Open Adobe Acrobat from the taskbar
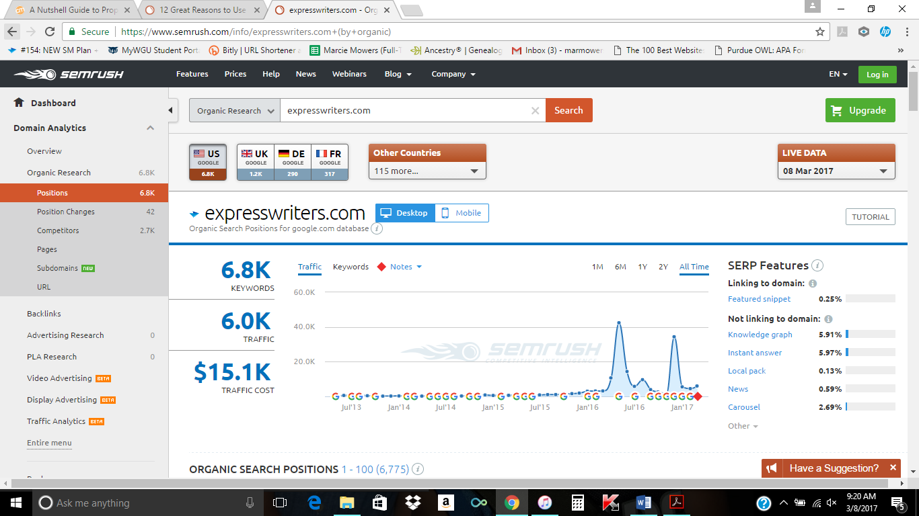 coord(676,503)
